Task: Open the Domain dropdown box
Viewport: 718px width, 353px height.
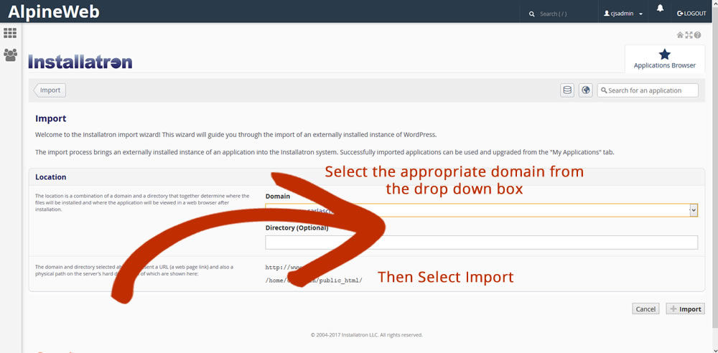Action: (481, 210)
